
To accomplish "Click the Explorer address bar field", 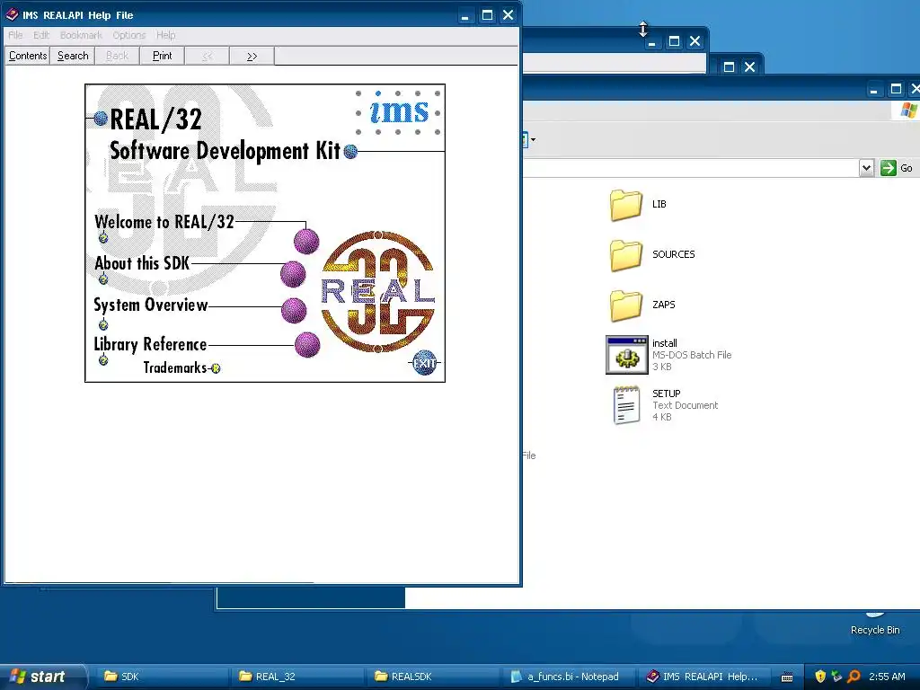I will click(x=691, y=168).
